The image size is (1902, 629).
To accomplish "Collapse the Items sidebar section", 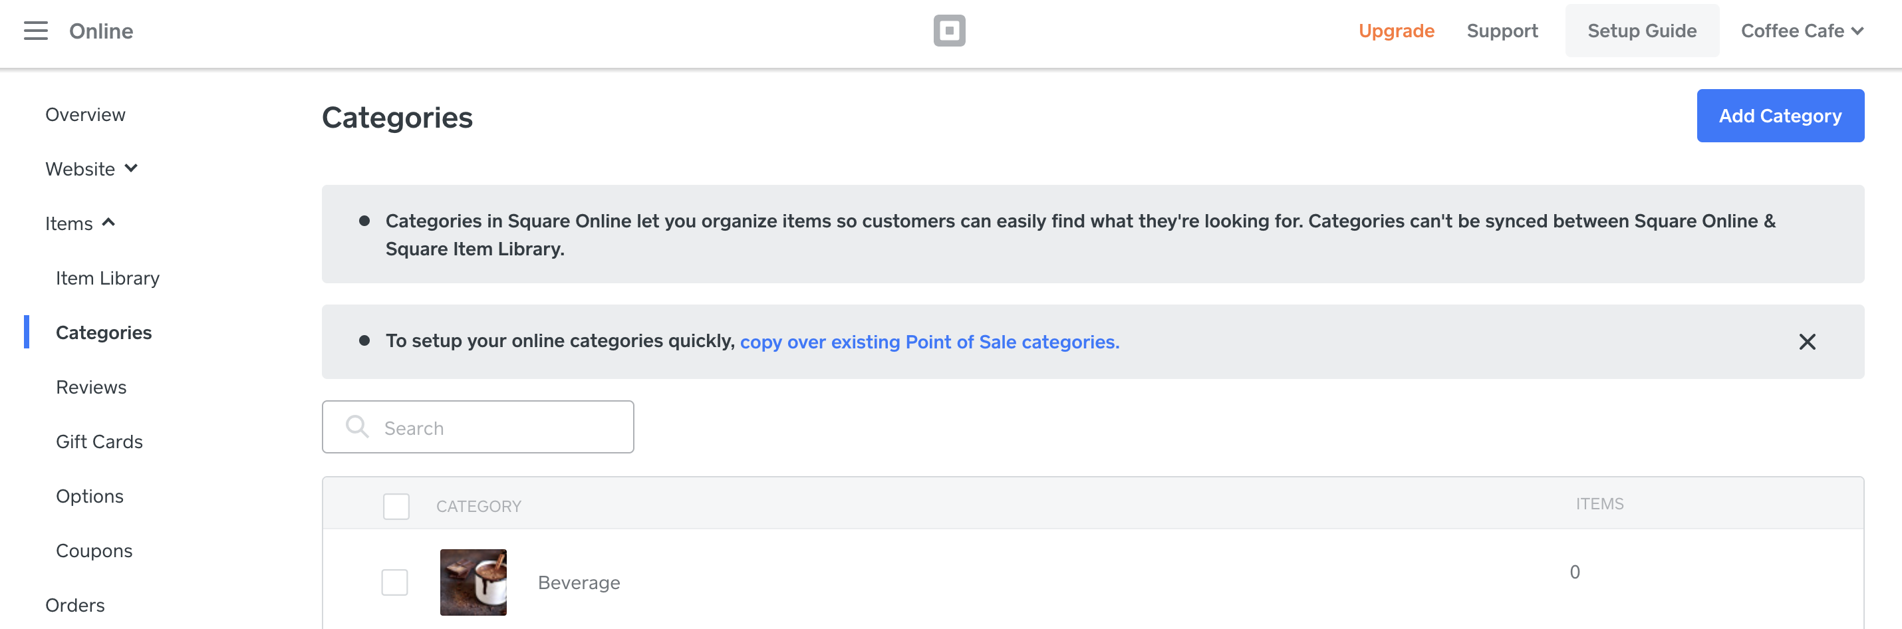I will coord(80,223).
